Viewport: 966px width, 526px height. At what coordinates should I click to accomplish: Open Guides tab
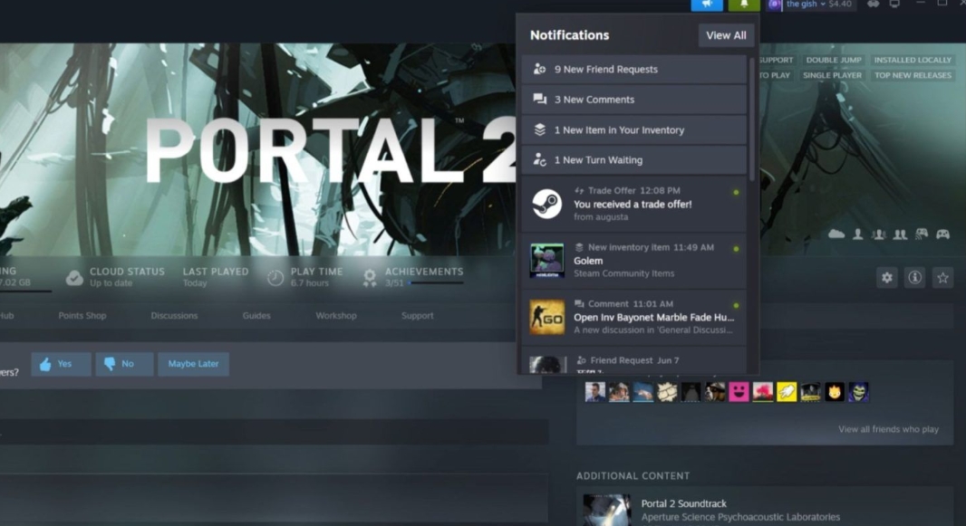[256, 316]
